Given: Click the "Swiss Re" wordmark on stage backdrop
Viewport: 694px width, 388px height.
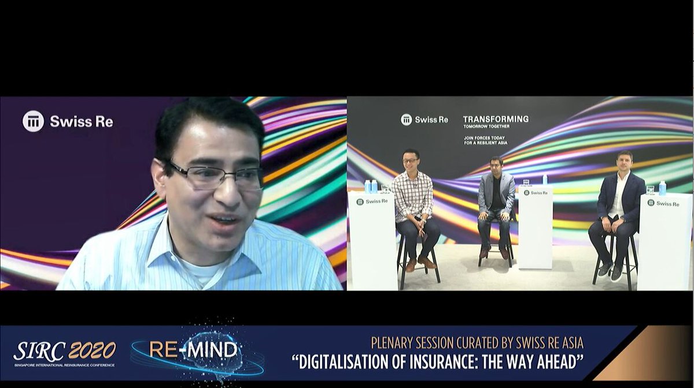Looking at the screenshot, I should (431, 120).
